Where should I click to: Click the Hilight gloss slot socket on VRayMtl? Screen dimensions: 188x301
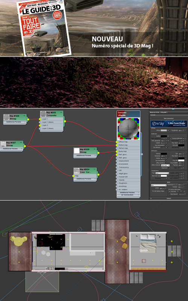(x=117, y=173)
